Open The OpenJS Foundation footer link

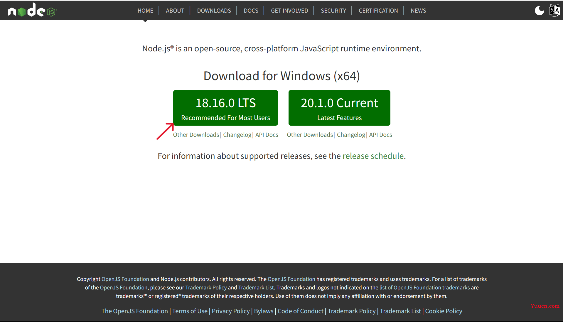pos(134,311)
